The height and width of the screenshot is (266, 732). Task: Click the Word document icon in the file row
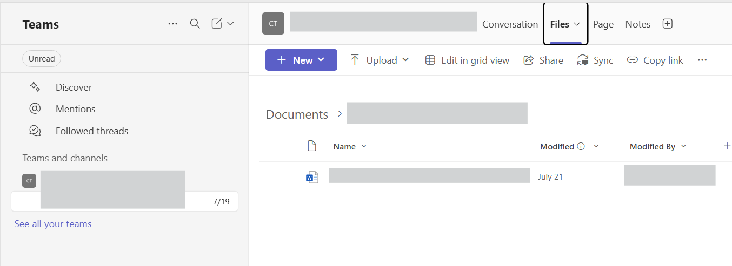pos(312,177)
